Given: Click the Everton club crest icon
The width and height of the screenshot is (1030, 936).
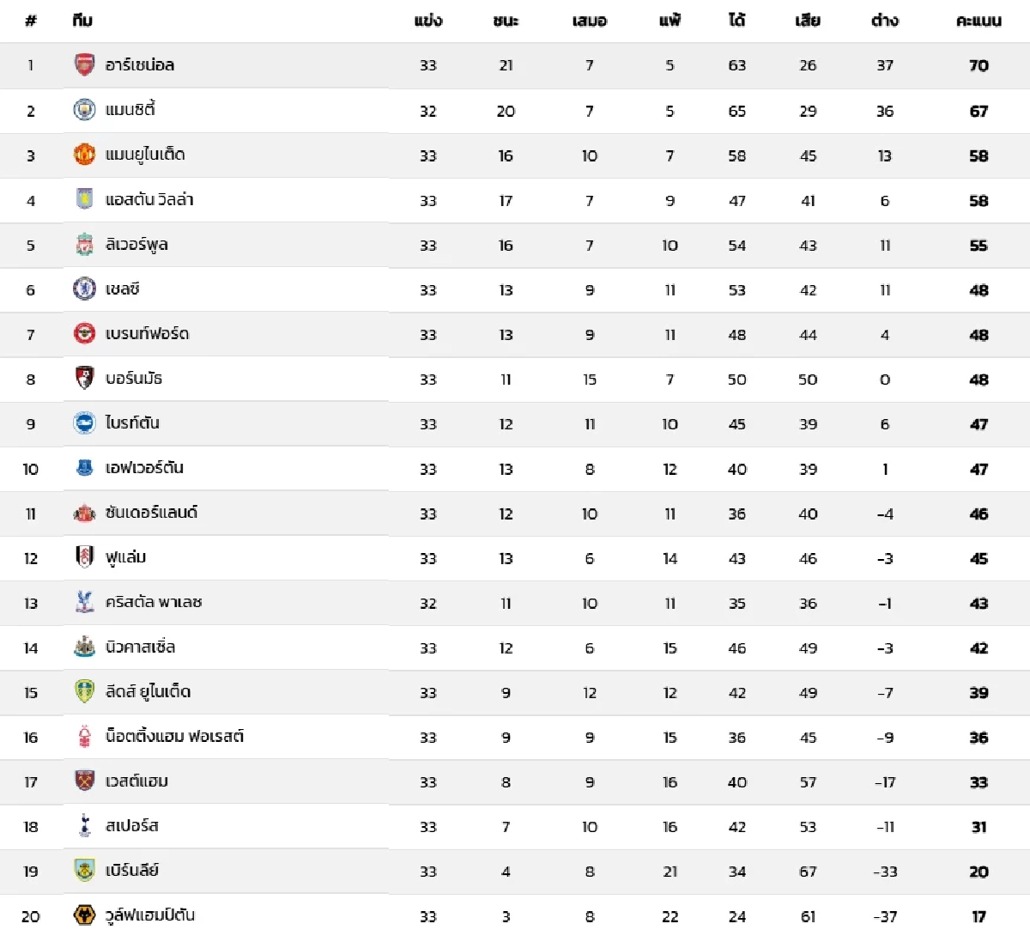Looking at the screenshot, I should tap(84, 468).
